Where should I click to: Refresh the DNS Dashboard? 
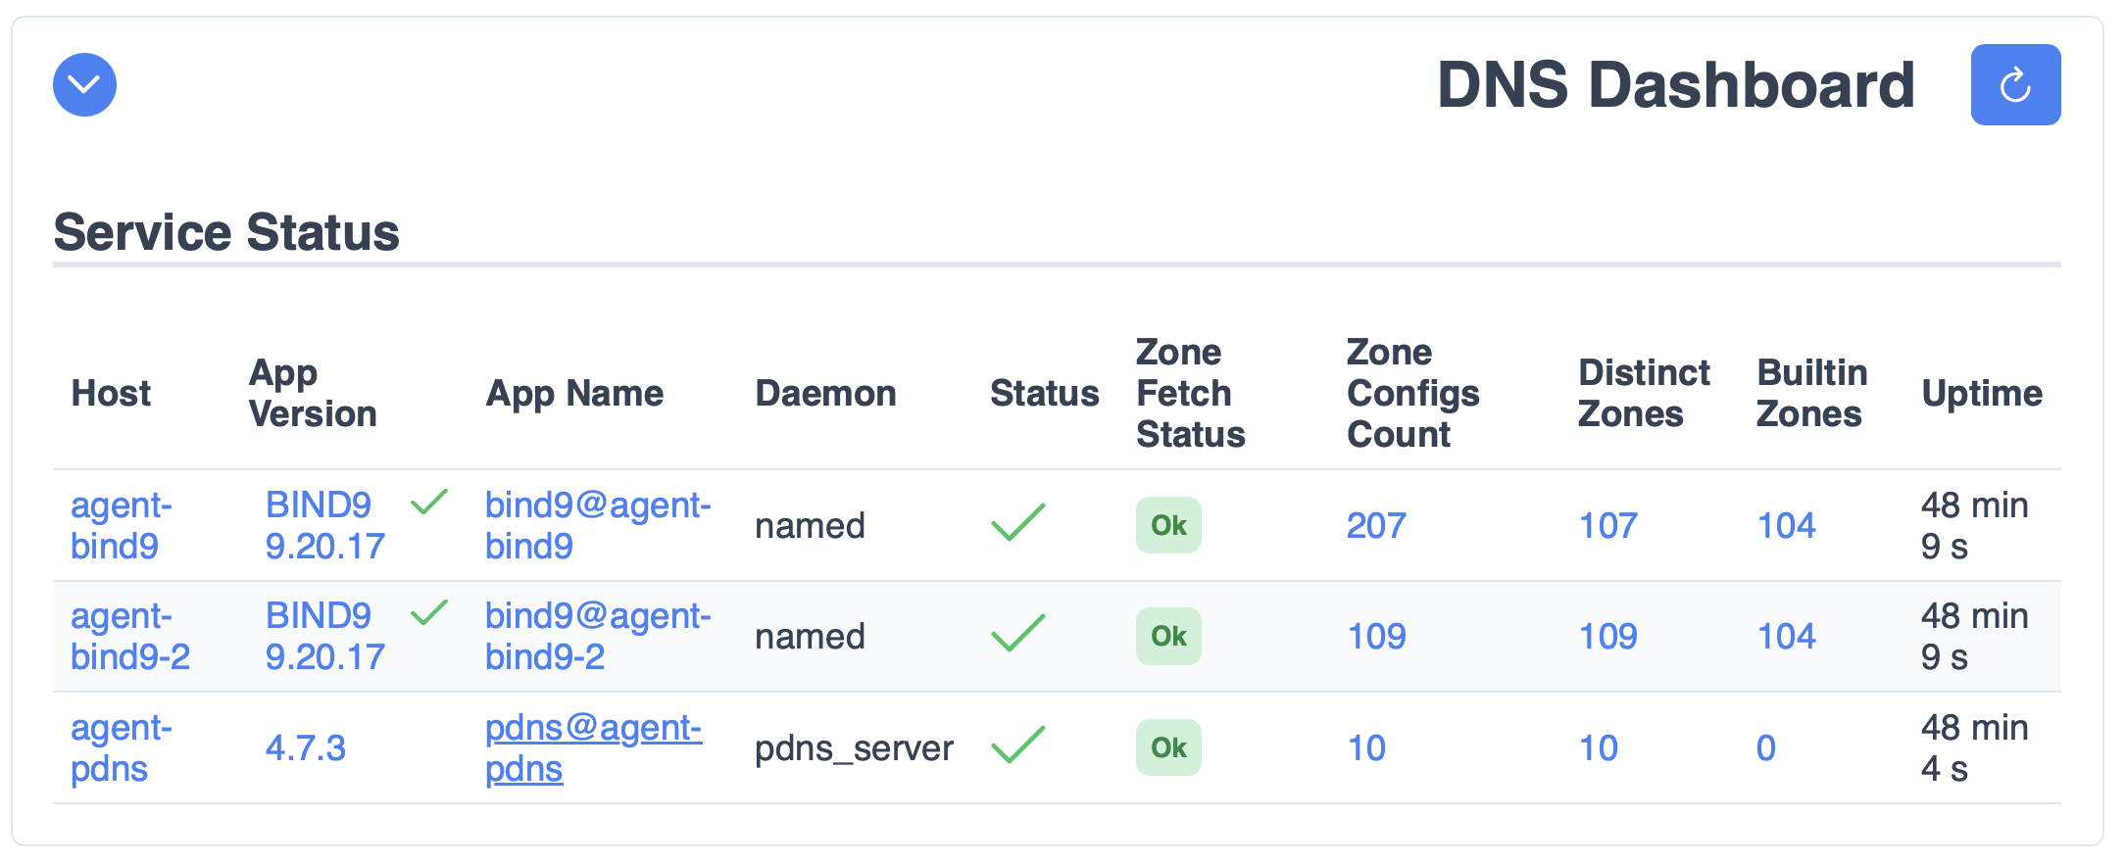coord(2014,85)
